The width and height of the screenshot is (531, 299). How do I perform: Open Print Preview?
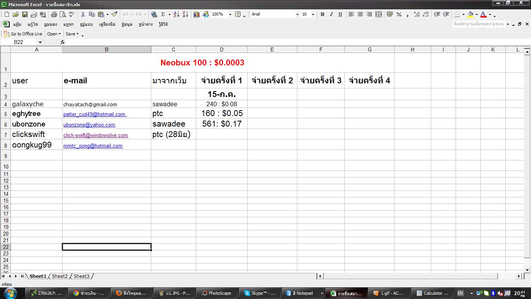63,14
